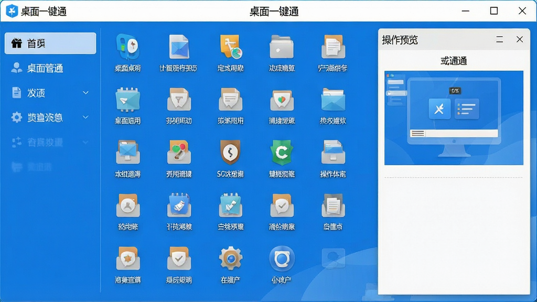Click the centered 桌面一键通 window title
This screenshot has width=537, height=302.
click(274, 12)
